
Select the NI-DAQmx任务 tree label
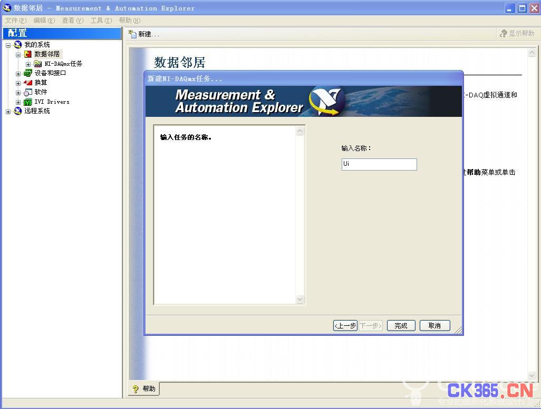tap(63, 64)
